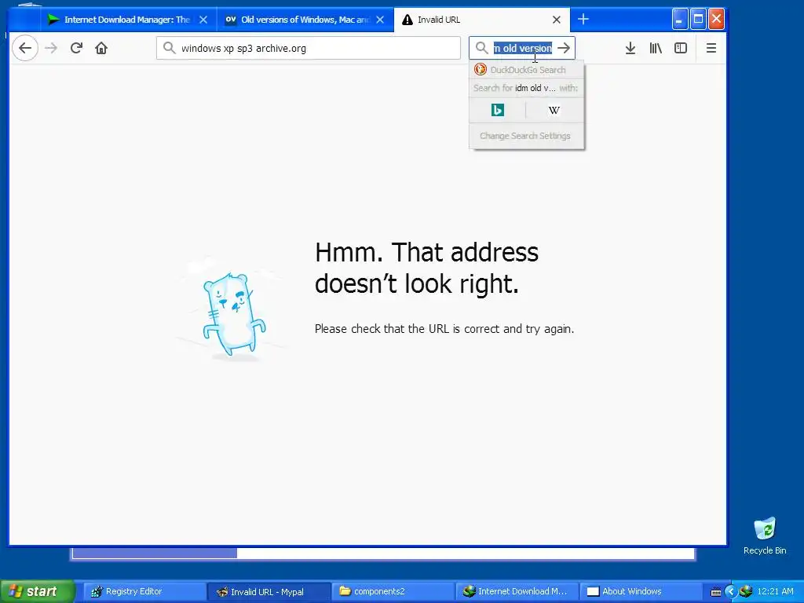The image size is (804, 603).
Task: Toggle the sidebar view
Action: tap(681, 48)
